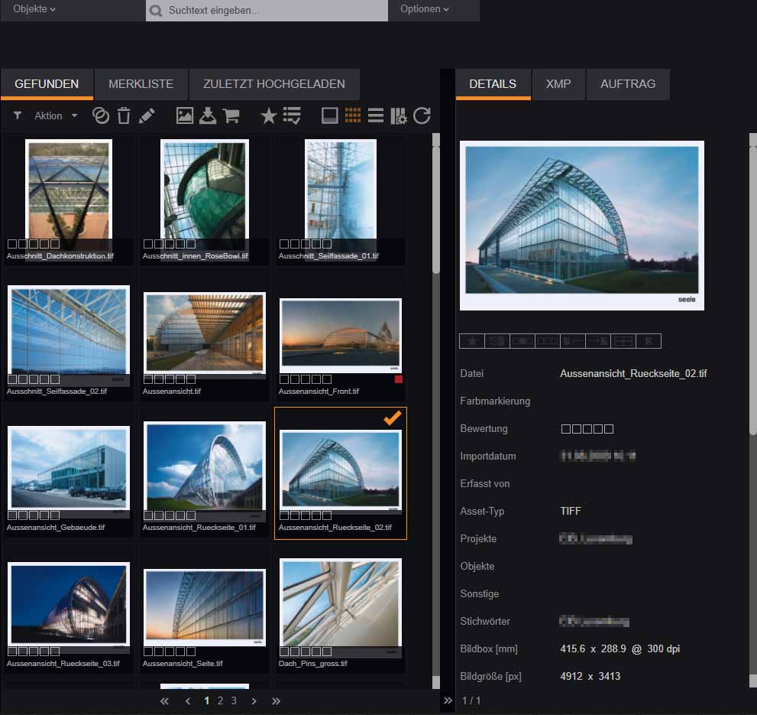Set first rating box of Ausschnitt_Dachkonstruktion.tif
Screen dimensions: 757x715
pos(12,244)
